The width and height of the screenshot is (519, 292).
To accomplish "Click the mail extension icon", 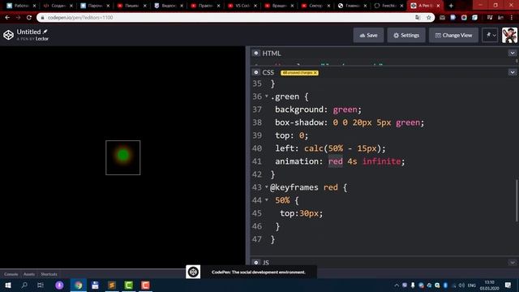I will [x=442, y=17].
